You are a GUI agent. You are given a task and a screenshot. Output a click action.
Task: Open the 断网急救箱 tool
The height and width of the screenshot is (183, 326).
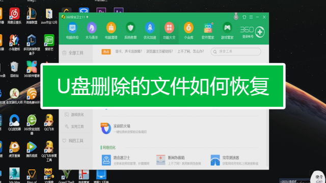click(x=179, y=160)
